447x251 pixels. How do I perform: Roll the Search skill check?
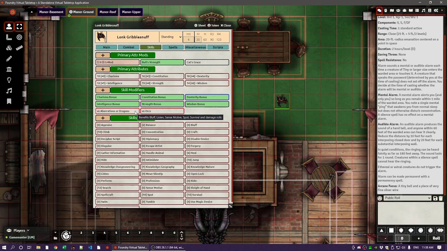click(117, 188)
